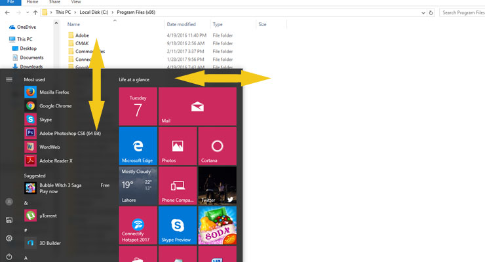Switch to the Home ribbon tab
This screenshot has width=485, height=262.
pyautogui.click(x=32, y=2)
